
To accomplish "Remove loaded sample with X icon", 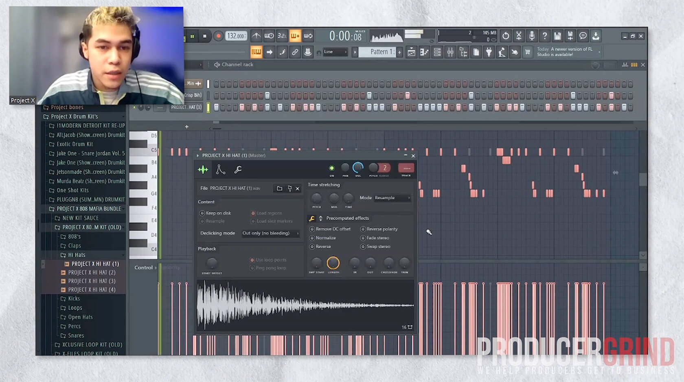I will point(298,188).
